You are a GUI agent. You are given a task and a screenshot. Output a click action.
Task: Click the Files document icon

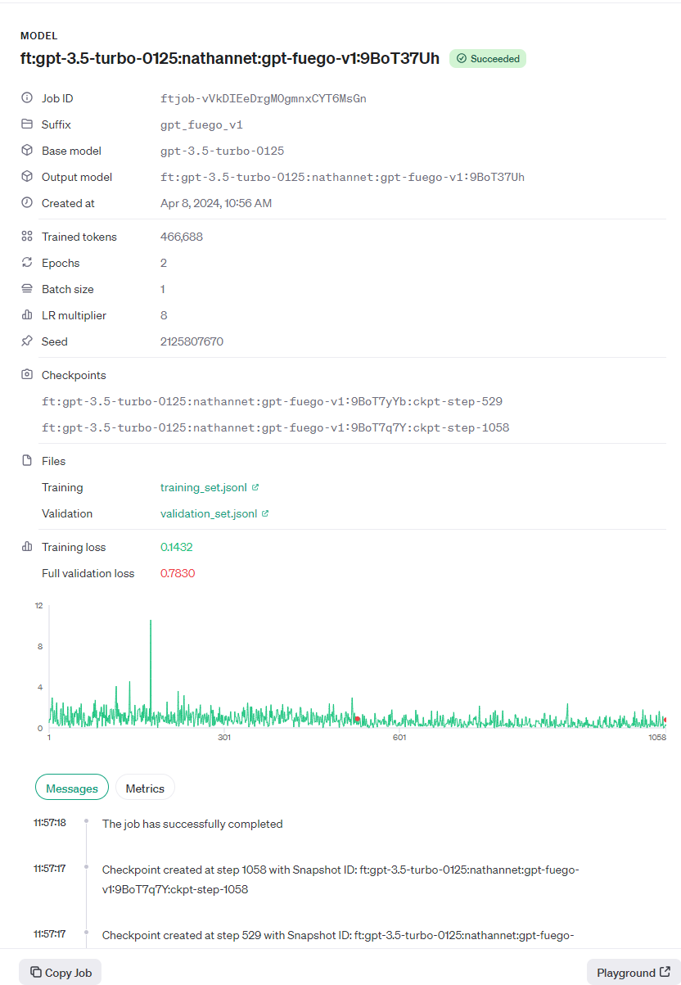[x=27, y=461]
